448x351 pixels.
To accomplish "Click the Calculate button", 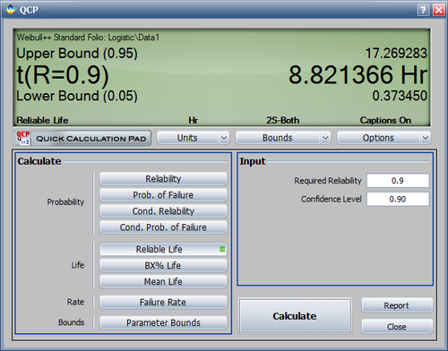I will [x=295, y=316].
